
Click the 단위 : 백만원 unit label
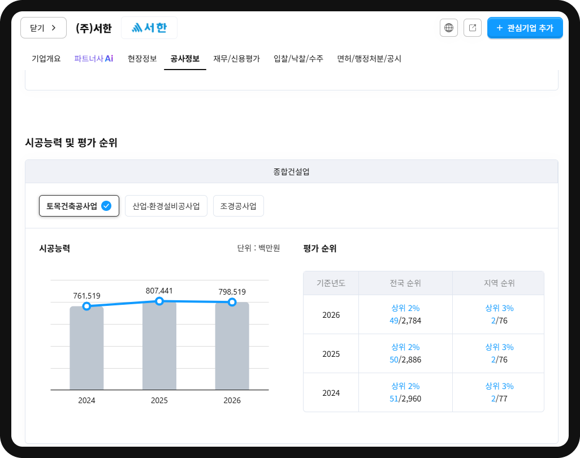(258, 248)
